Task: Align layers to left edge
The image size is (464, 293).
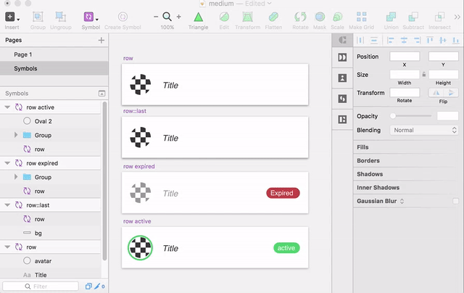Action: pyautogui.click(x=391, y=40)
